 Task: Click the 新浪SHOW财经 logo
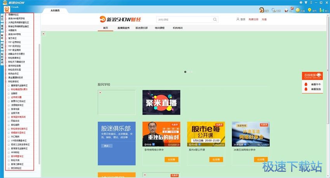coord(120,19)
